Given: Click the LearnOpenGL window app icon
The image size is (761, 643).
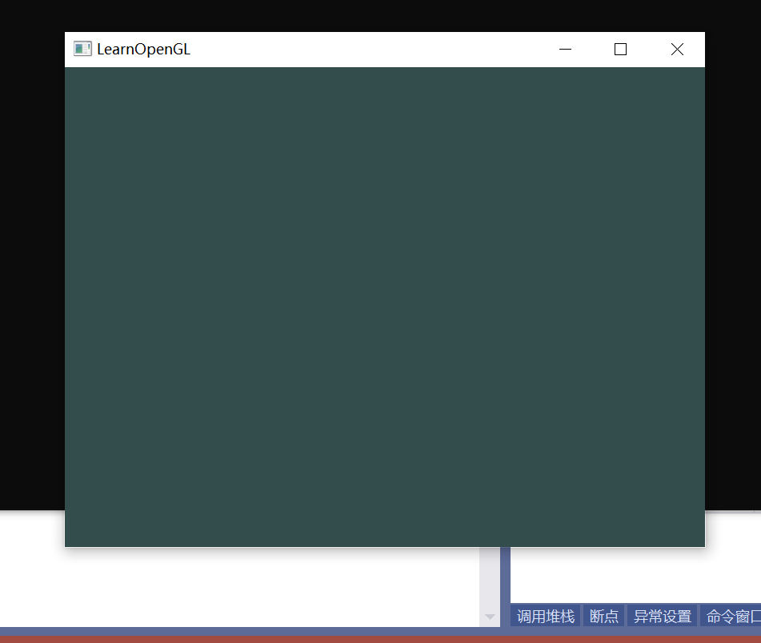Looking at the screenshot, I should 82,49.
